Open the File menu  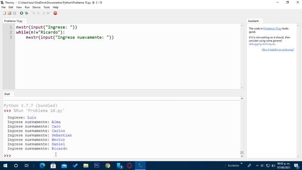pos(3,7)
